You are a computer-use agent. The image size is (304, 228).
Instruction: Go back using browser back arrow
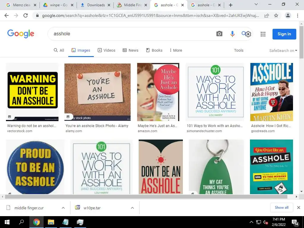click(x=7, y=15)
